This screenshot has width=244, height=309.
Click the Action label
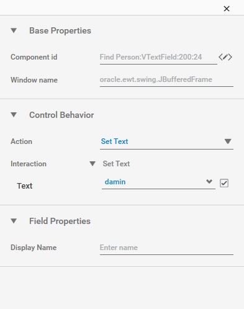21,141
